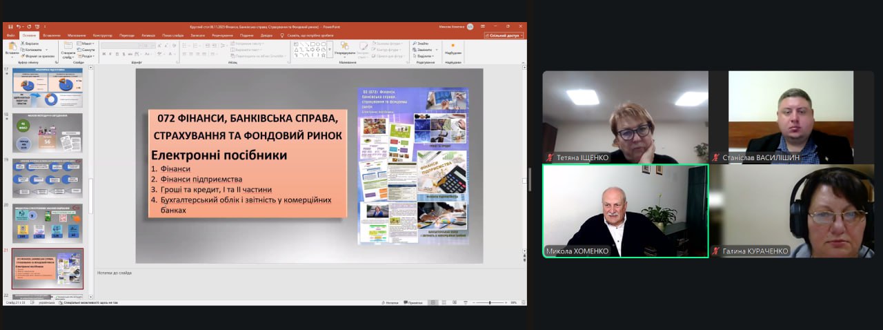The image size is (883, 330).
Task: Click the Replace (Замінити) button
Action: (x=424, y=50)
